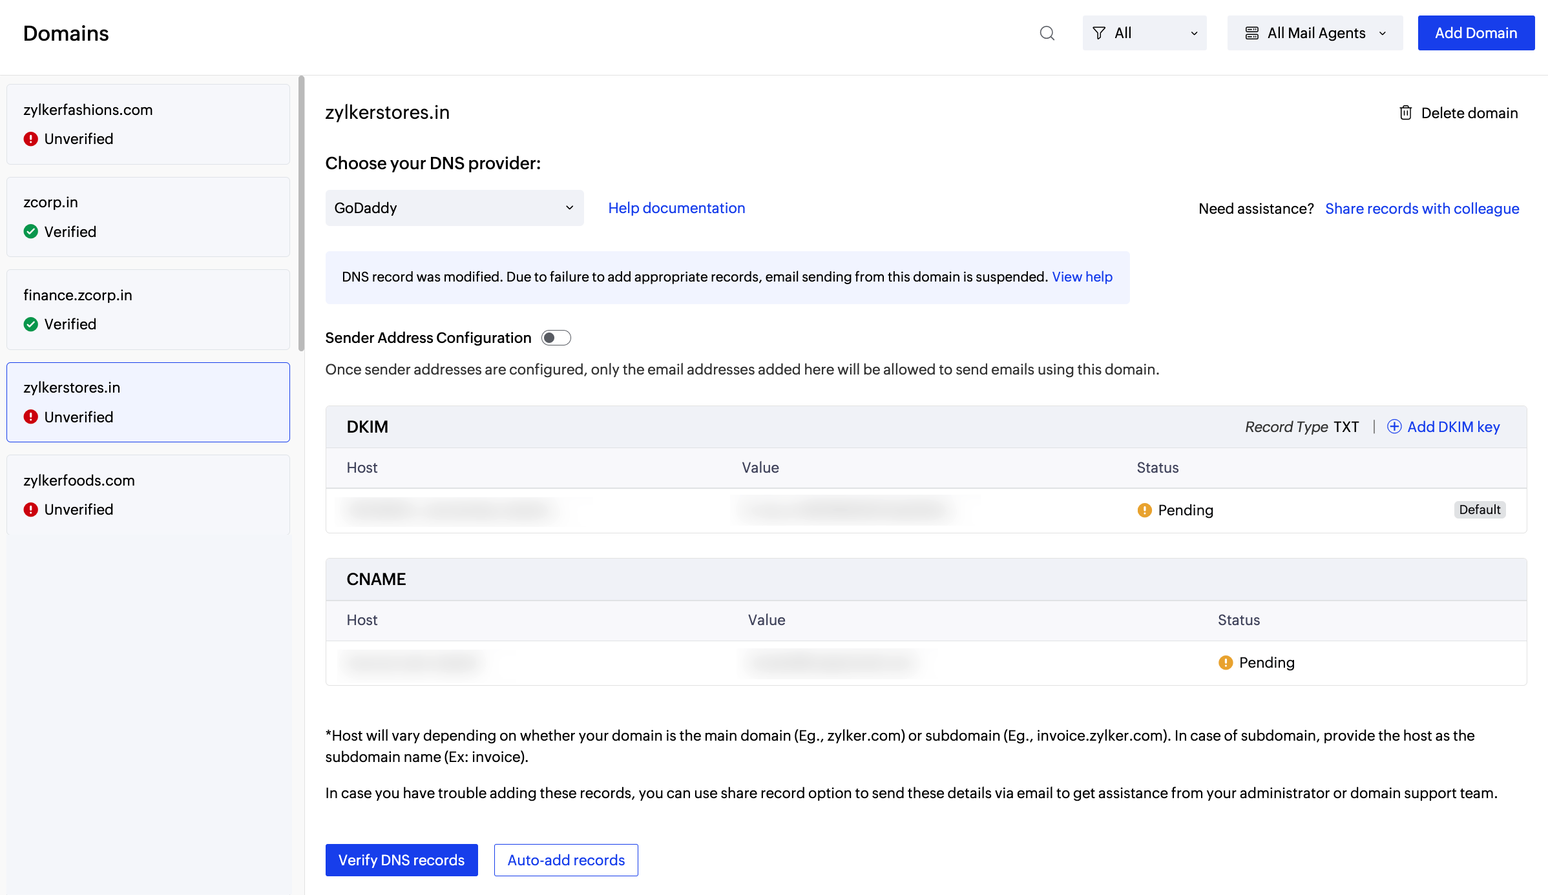Click the plus icon next to Add DKIM key
This screenshot has width=1548, height=895.
[x=1395, y=427]
